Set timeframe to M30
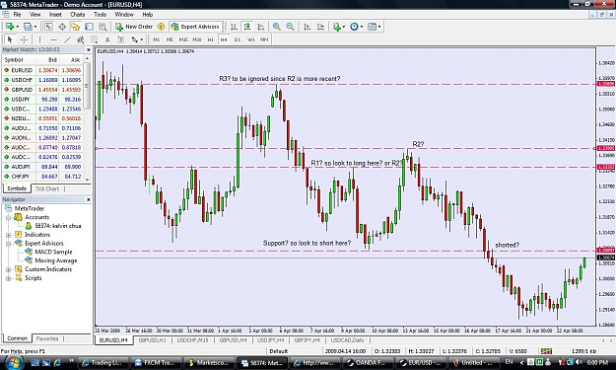This screenshot has height=370, width=616. (197, 39)
